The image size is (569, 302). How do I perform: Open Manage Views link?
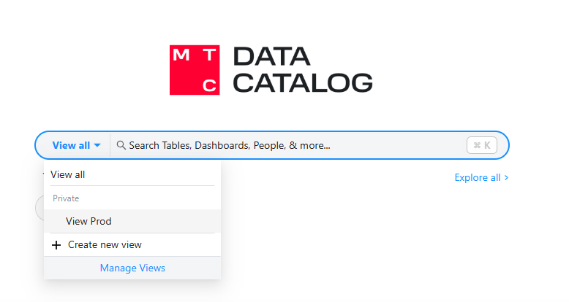(x=132, y=268)
